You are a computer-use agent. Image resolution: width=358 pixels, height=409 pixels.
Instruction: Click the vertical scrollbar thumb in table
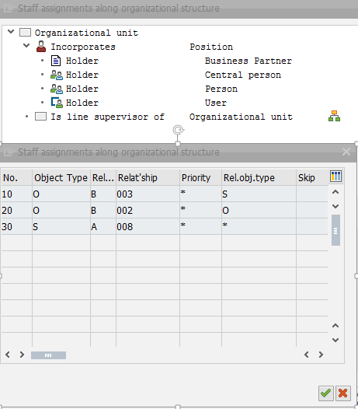(335, 230)
